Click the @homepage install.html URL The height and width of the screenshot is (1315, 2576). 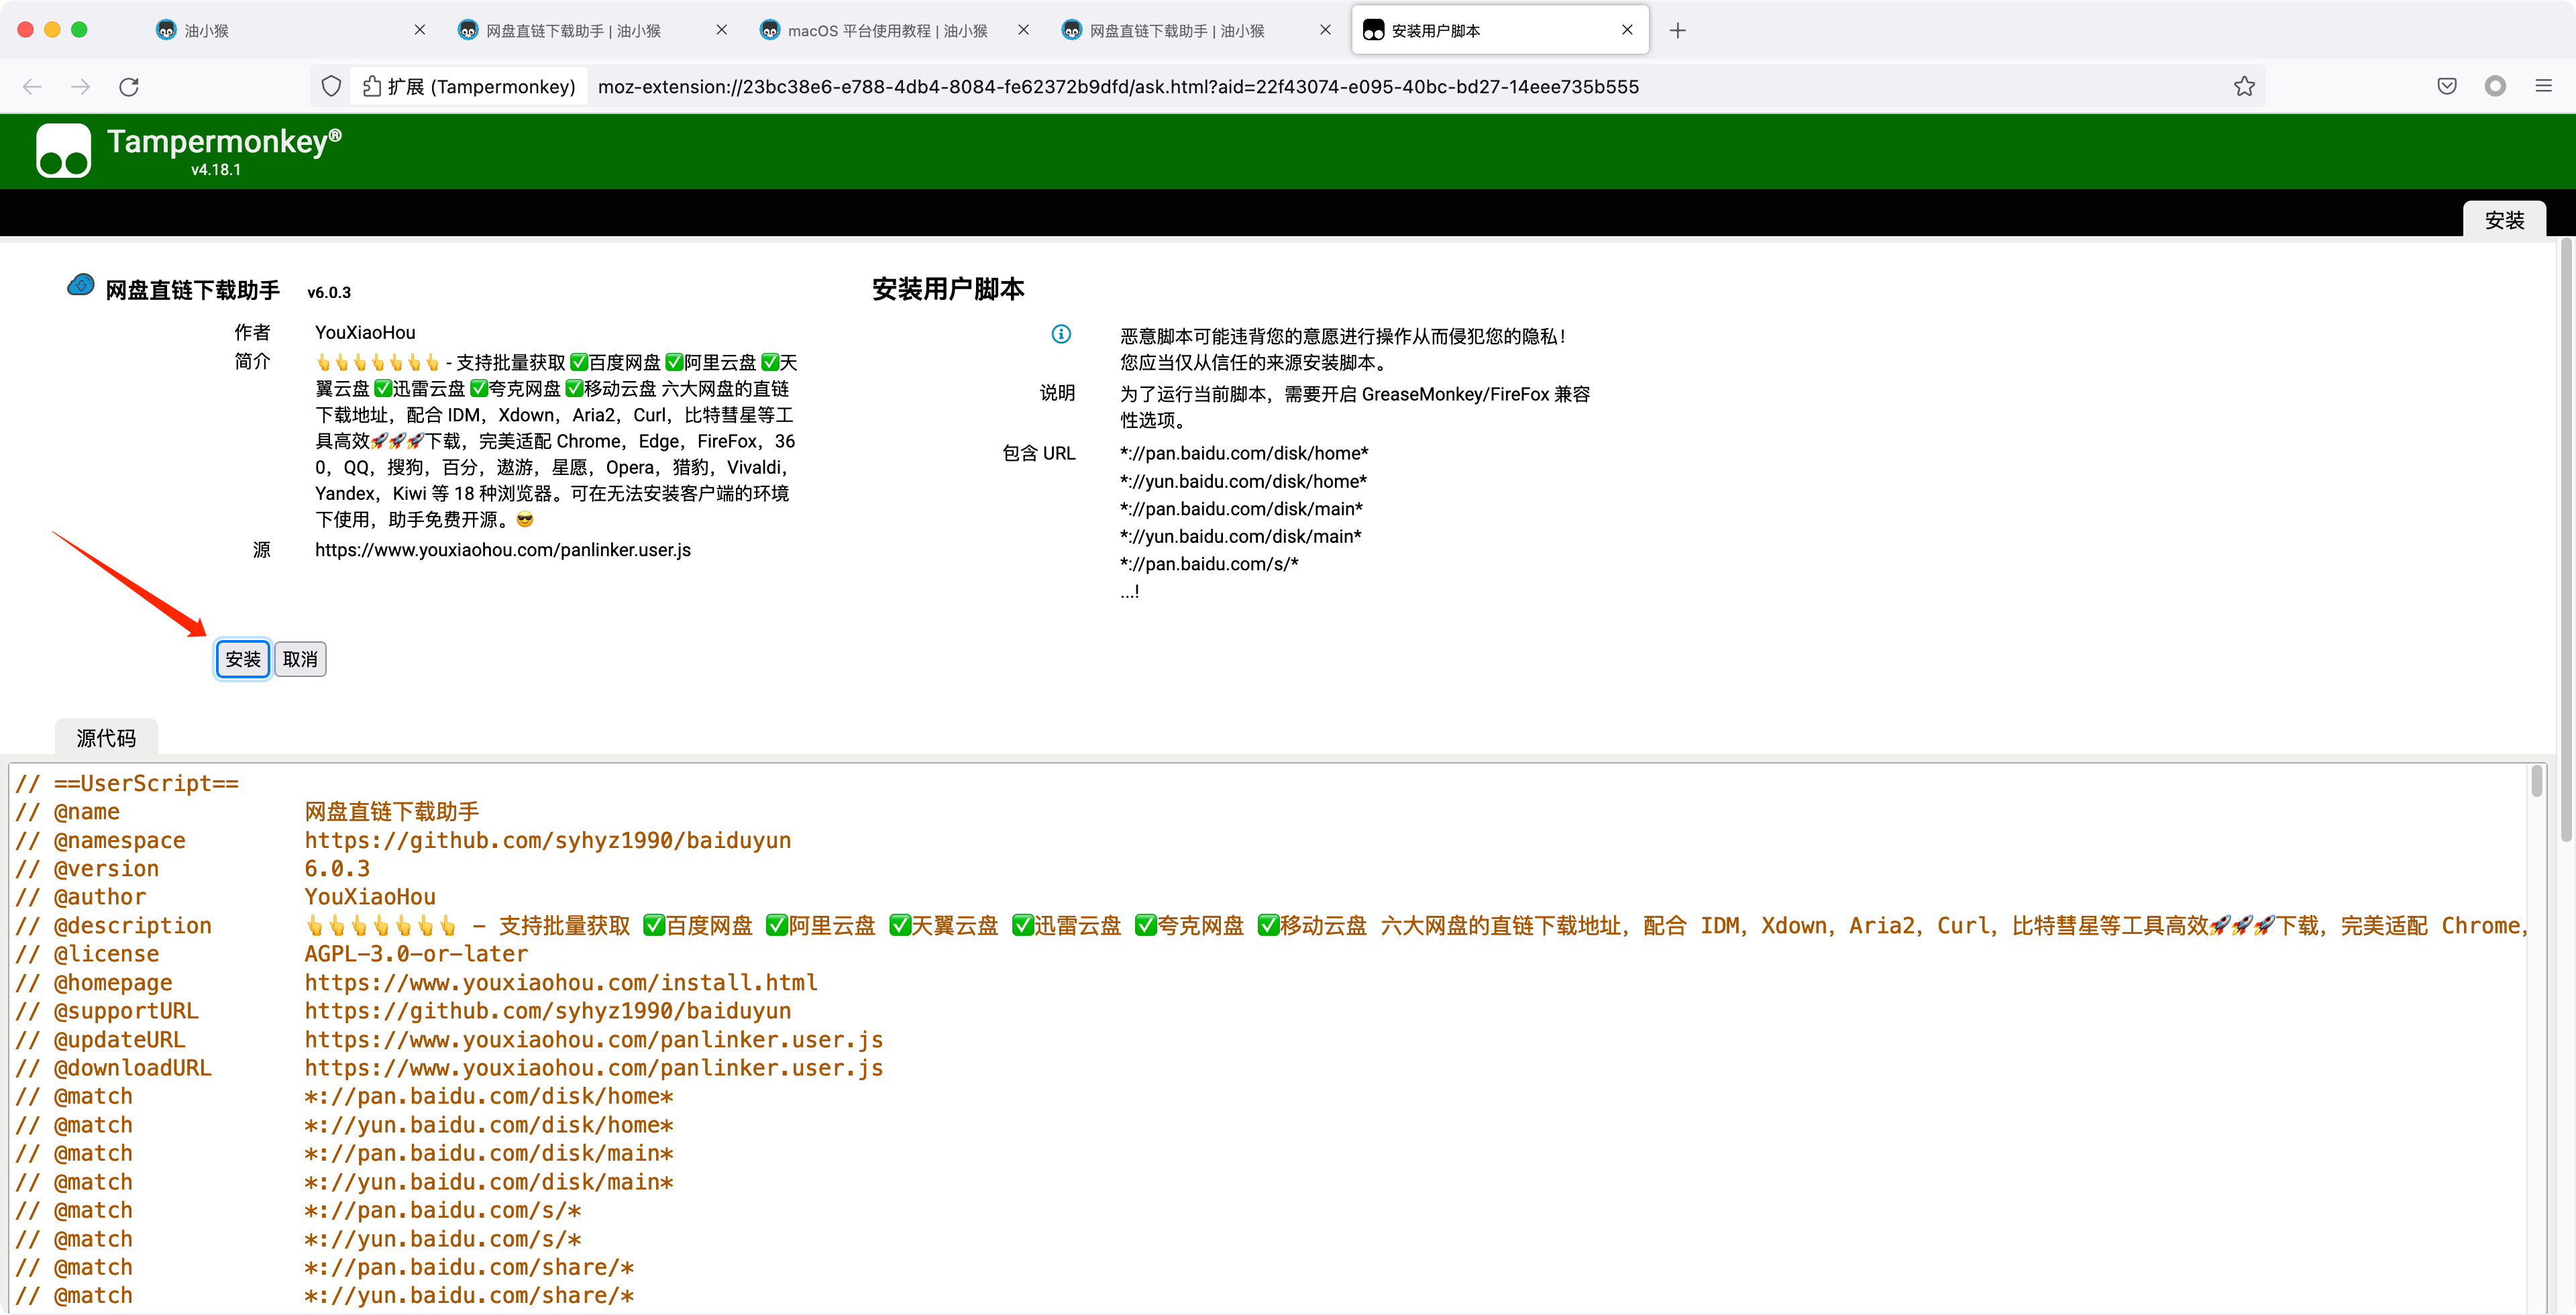561,982
